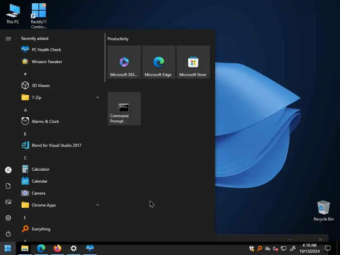This screenshot has width=340, height=255.
Task: Open the Microsoft 365 tile
Action: coord(124,62)
